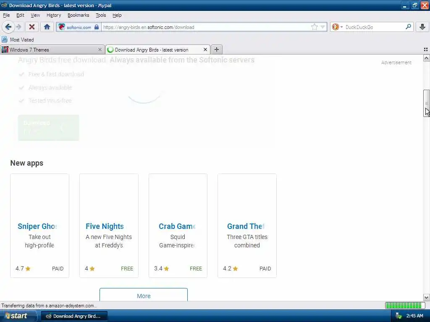Click the softonic.com site identity icon
Screen dimensions: 430x322
click(62, 27)
